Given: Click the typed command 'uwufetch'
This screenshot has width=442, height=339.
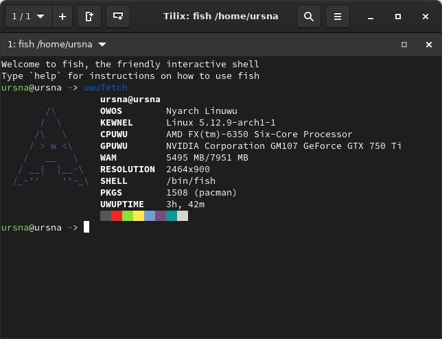Looking at the screenshot, I should [106, 88].
